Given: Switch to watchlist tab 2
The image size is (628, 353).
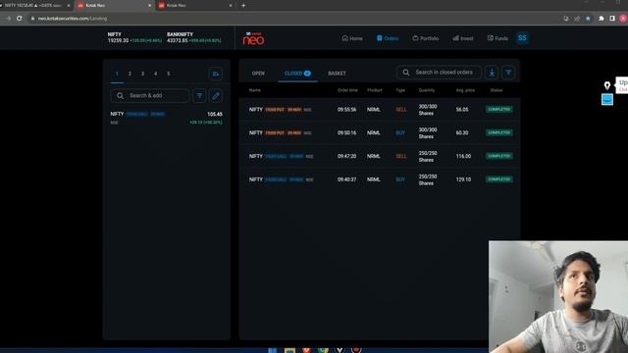Looking at the screenshot, I should tap(130, 74).
